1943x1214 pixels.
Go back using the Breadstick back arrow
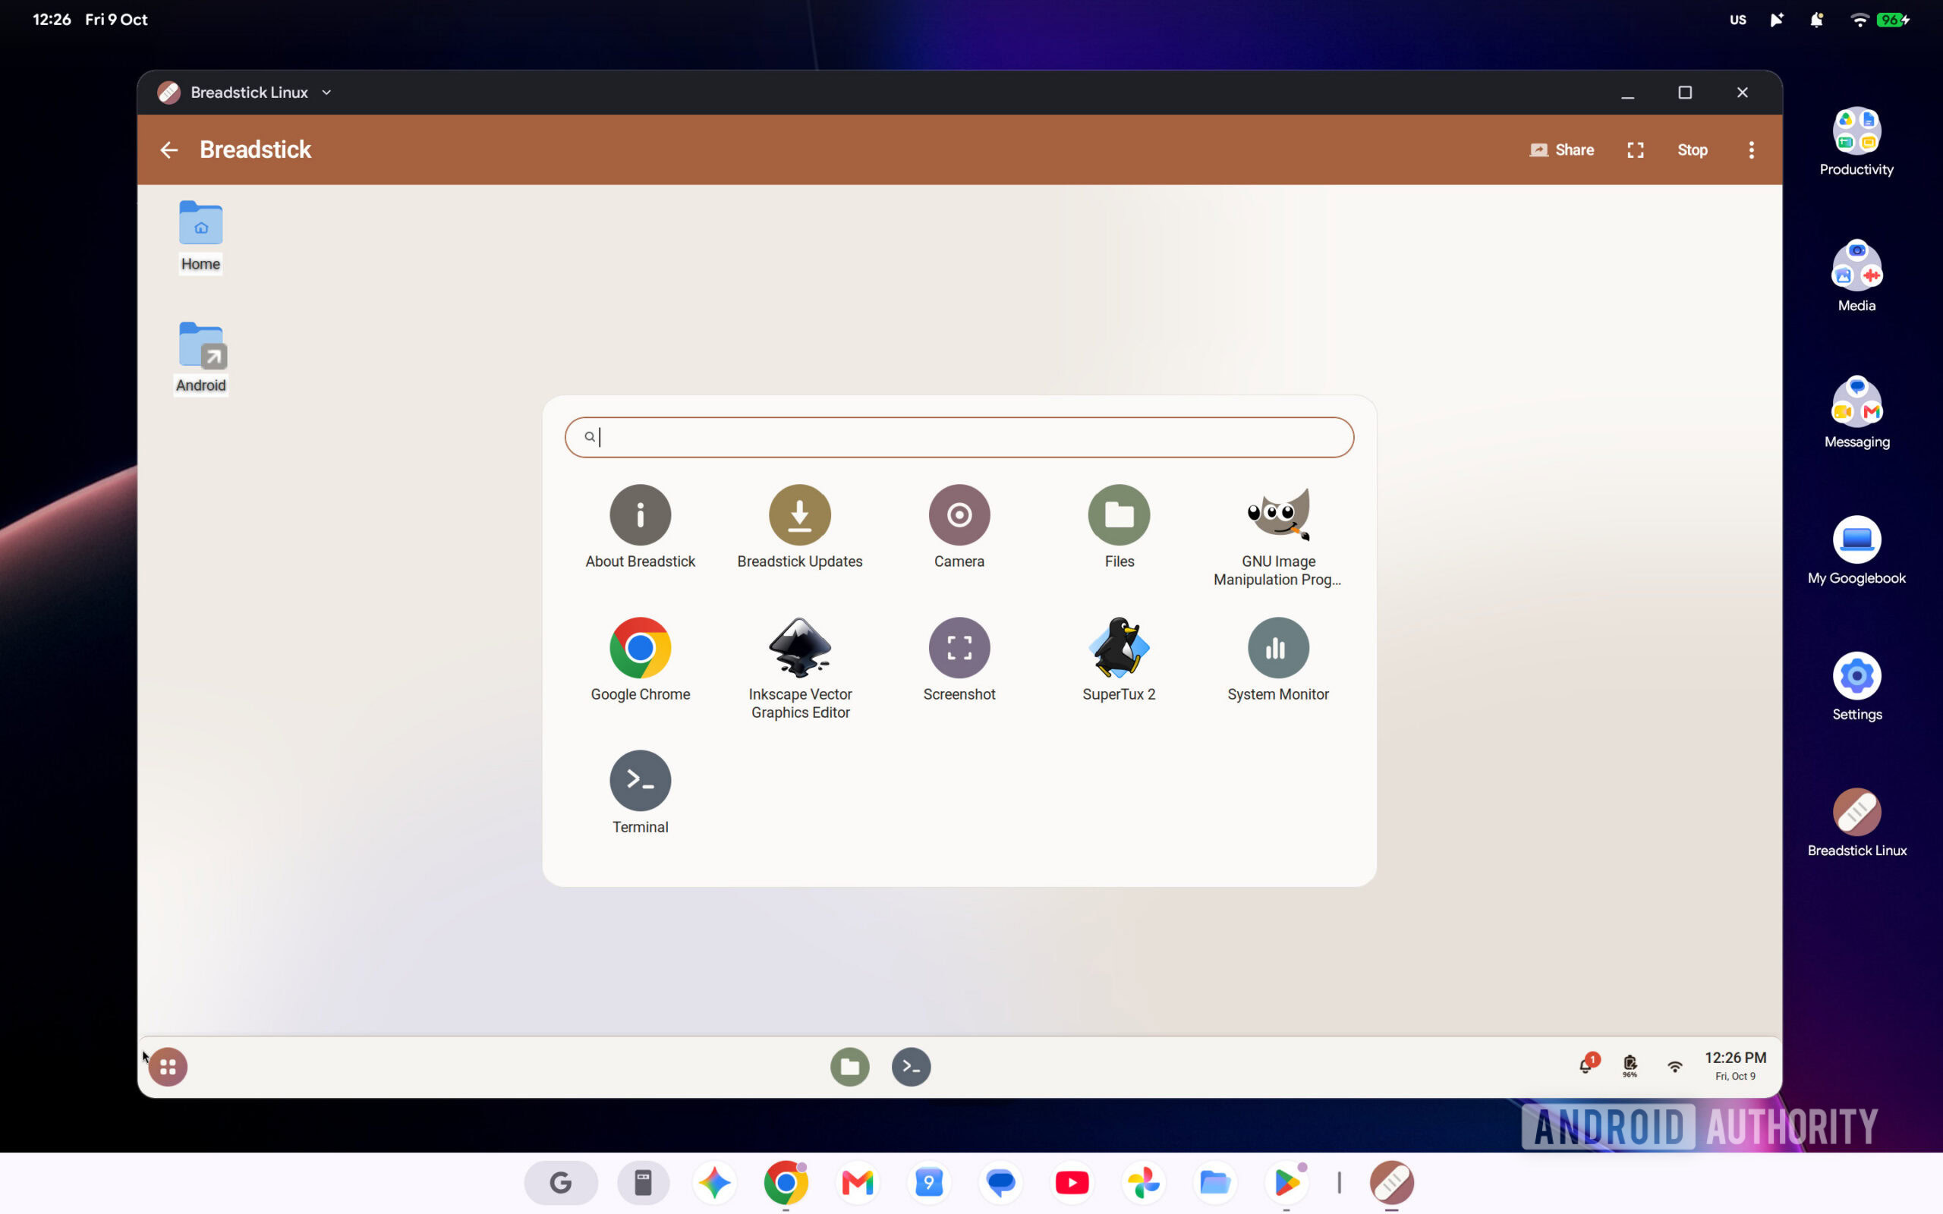[x=168, y=149]
